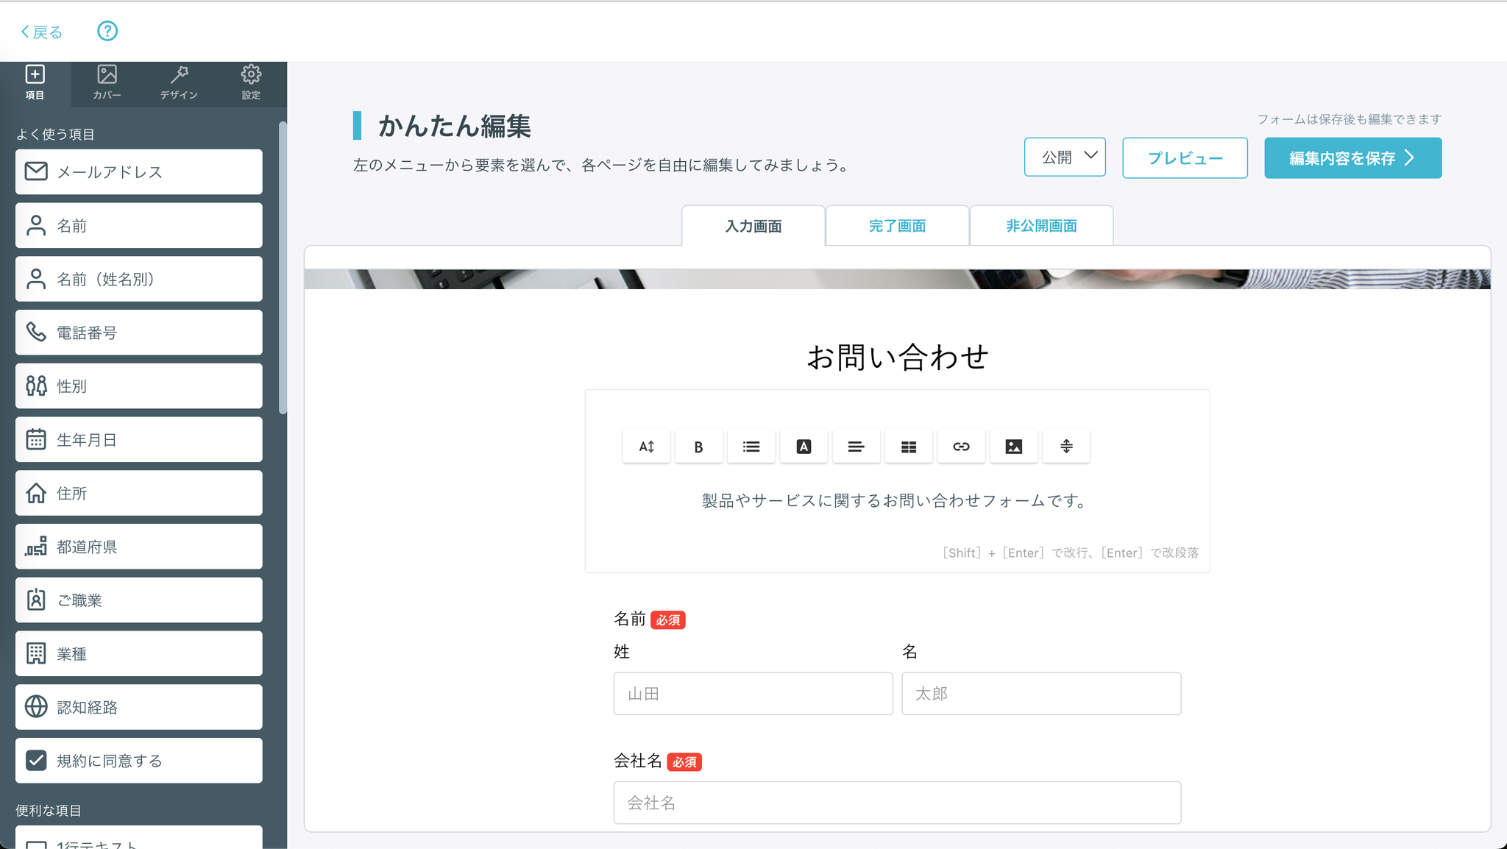Open the 公開 status dropdown
The height and width of the screenshot is (849, 1507).
point(1065,157)
